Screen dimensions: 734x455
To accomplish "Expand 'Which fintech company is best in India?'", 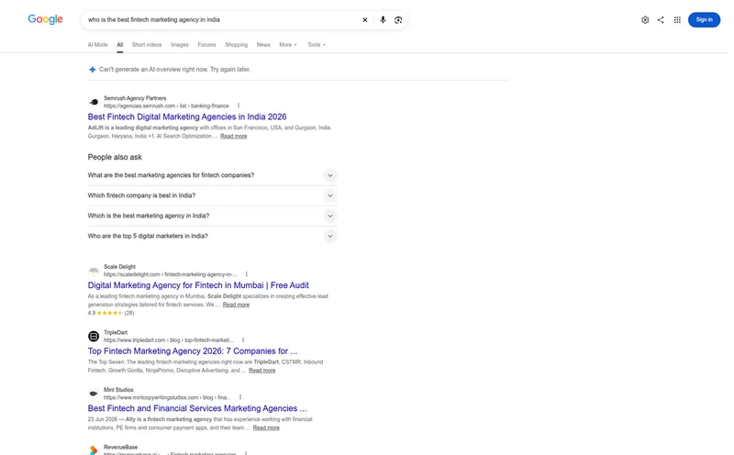I will [x=212, y=195].
